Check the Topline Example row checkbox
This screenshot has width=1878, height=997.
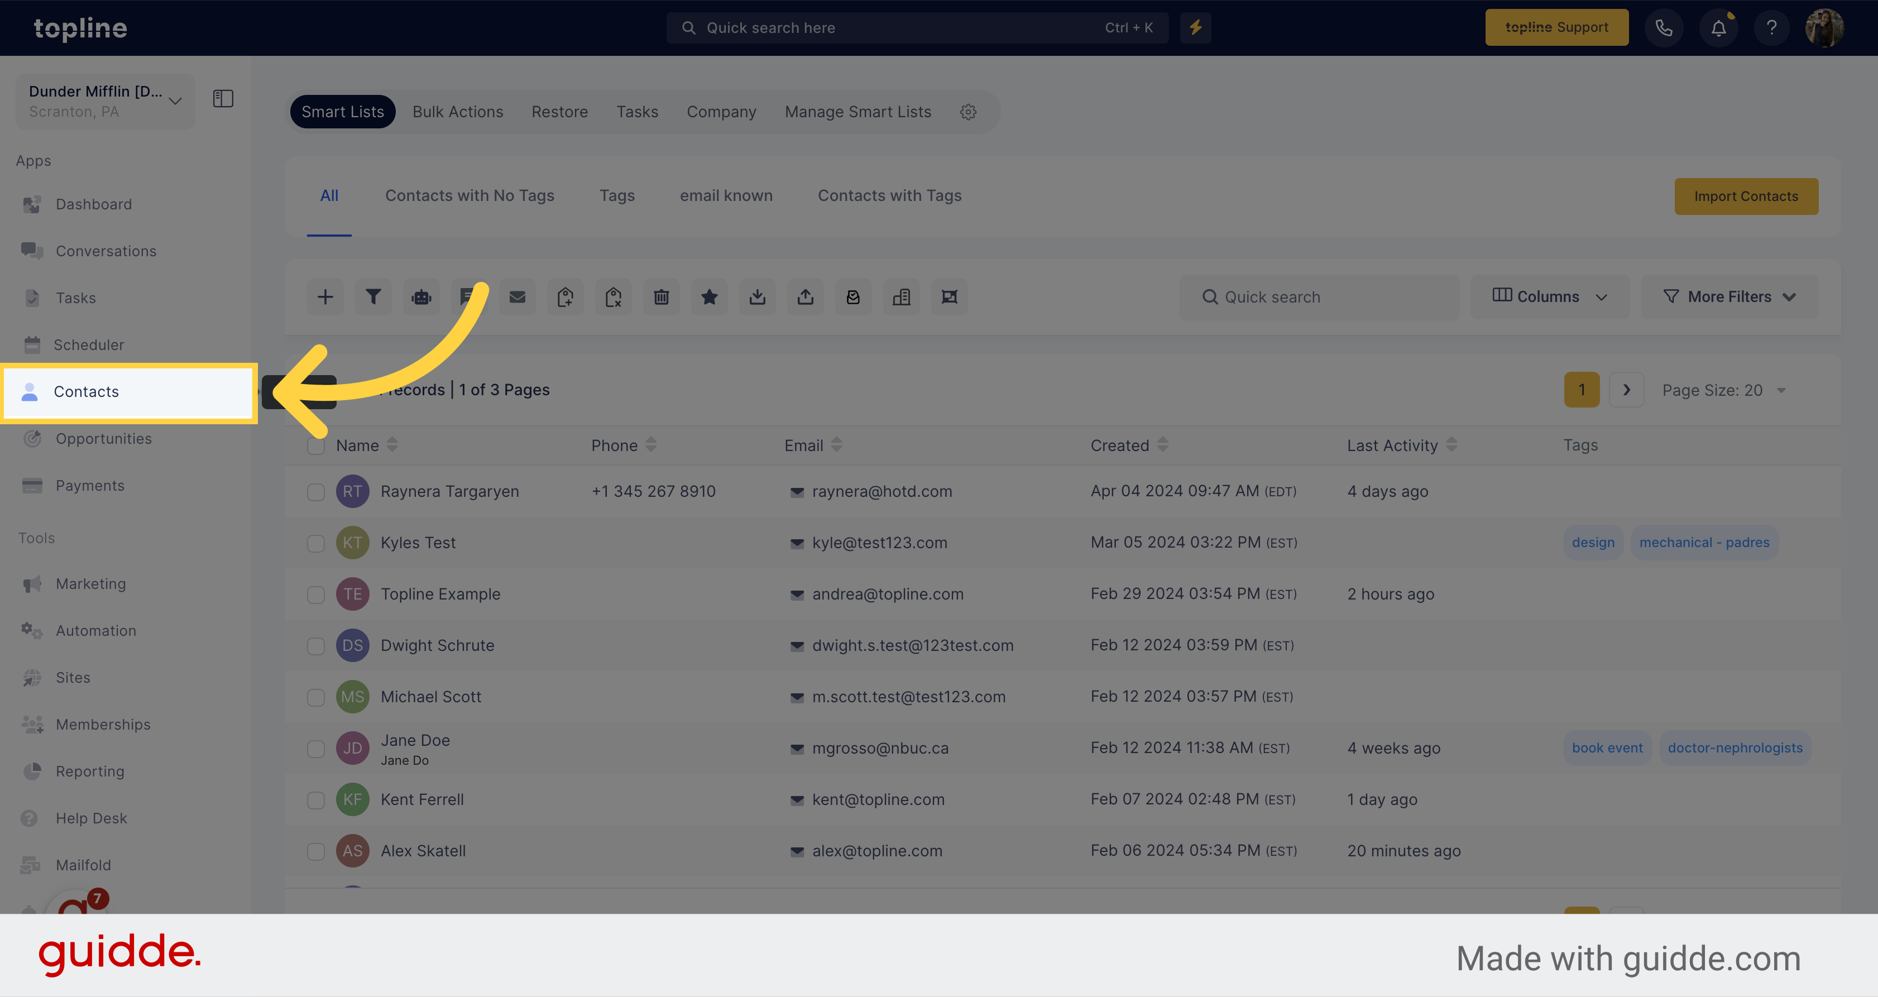click(315, 595)
